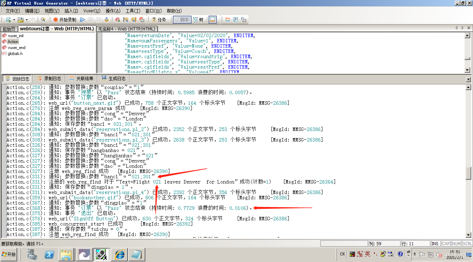The image size is (473, 262).
Task: Open the 操作(A) menu
Action: pyautogui.click(x=113, y=11)
